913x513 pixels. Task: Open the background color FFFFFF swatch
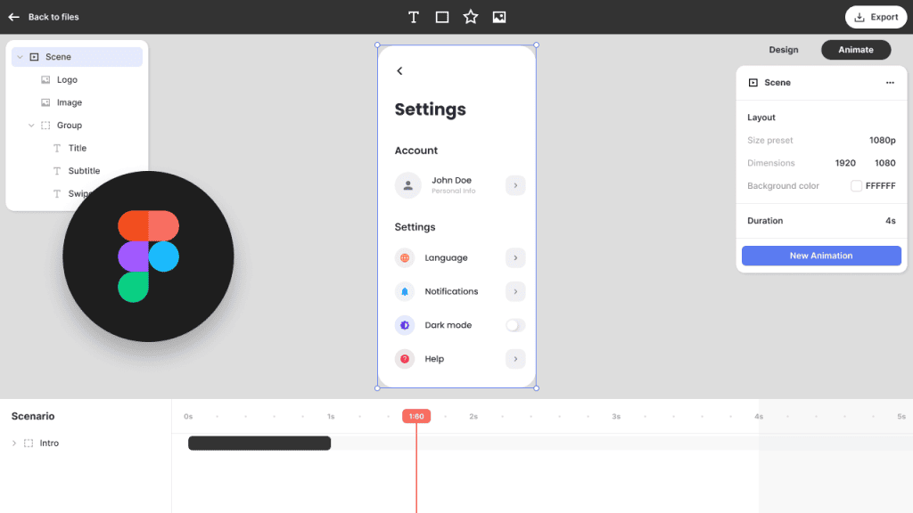coord(856,186)
